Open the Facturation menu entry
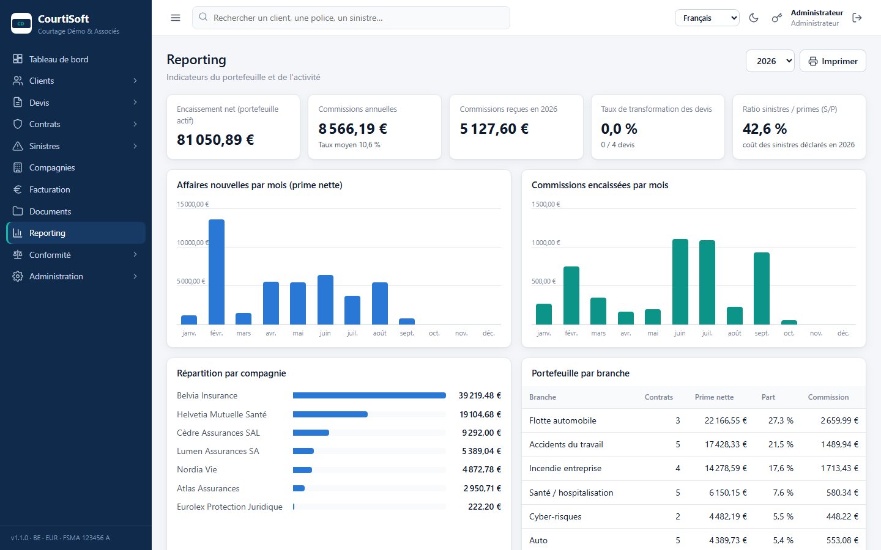Viewport: 881px width, 550px height. click(x=76, y=189)
